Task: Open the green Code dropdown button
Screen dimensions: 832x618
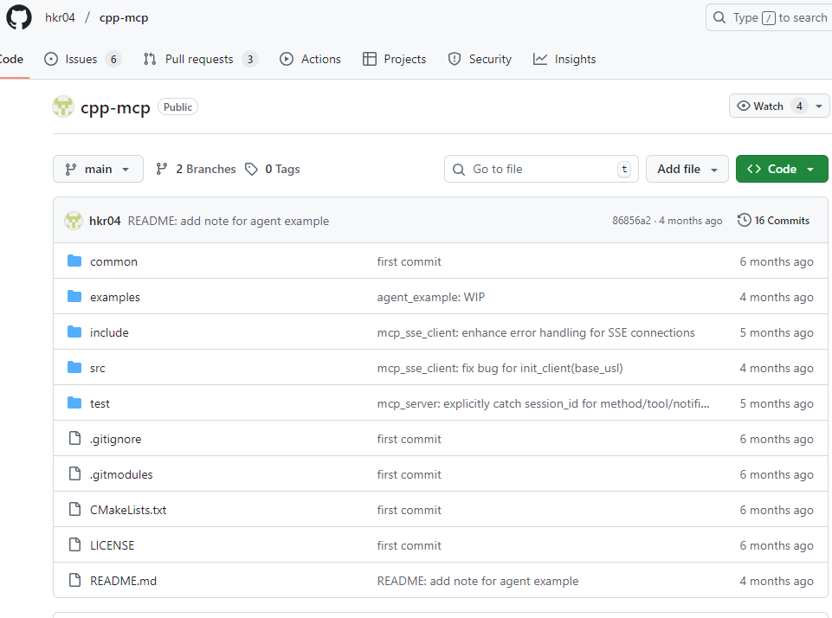Action: click(782, 169)
